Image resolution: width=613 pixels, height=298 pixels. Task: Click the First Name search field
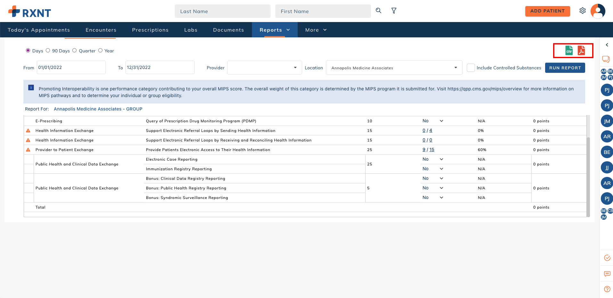323,11
